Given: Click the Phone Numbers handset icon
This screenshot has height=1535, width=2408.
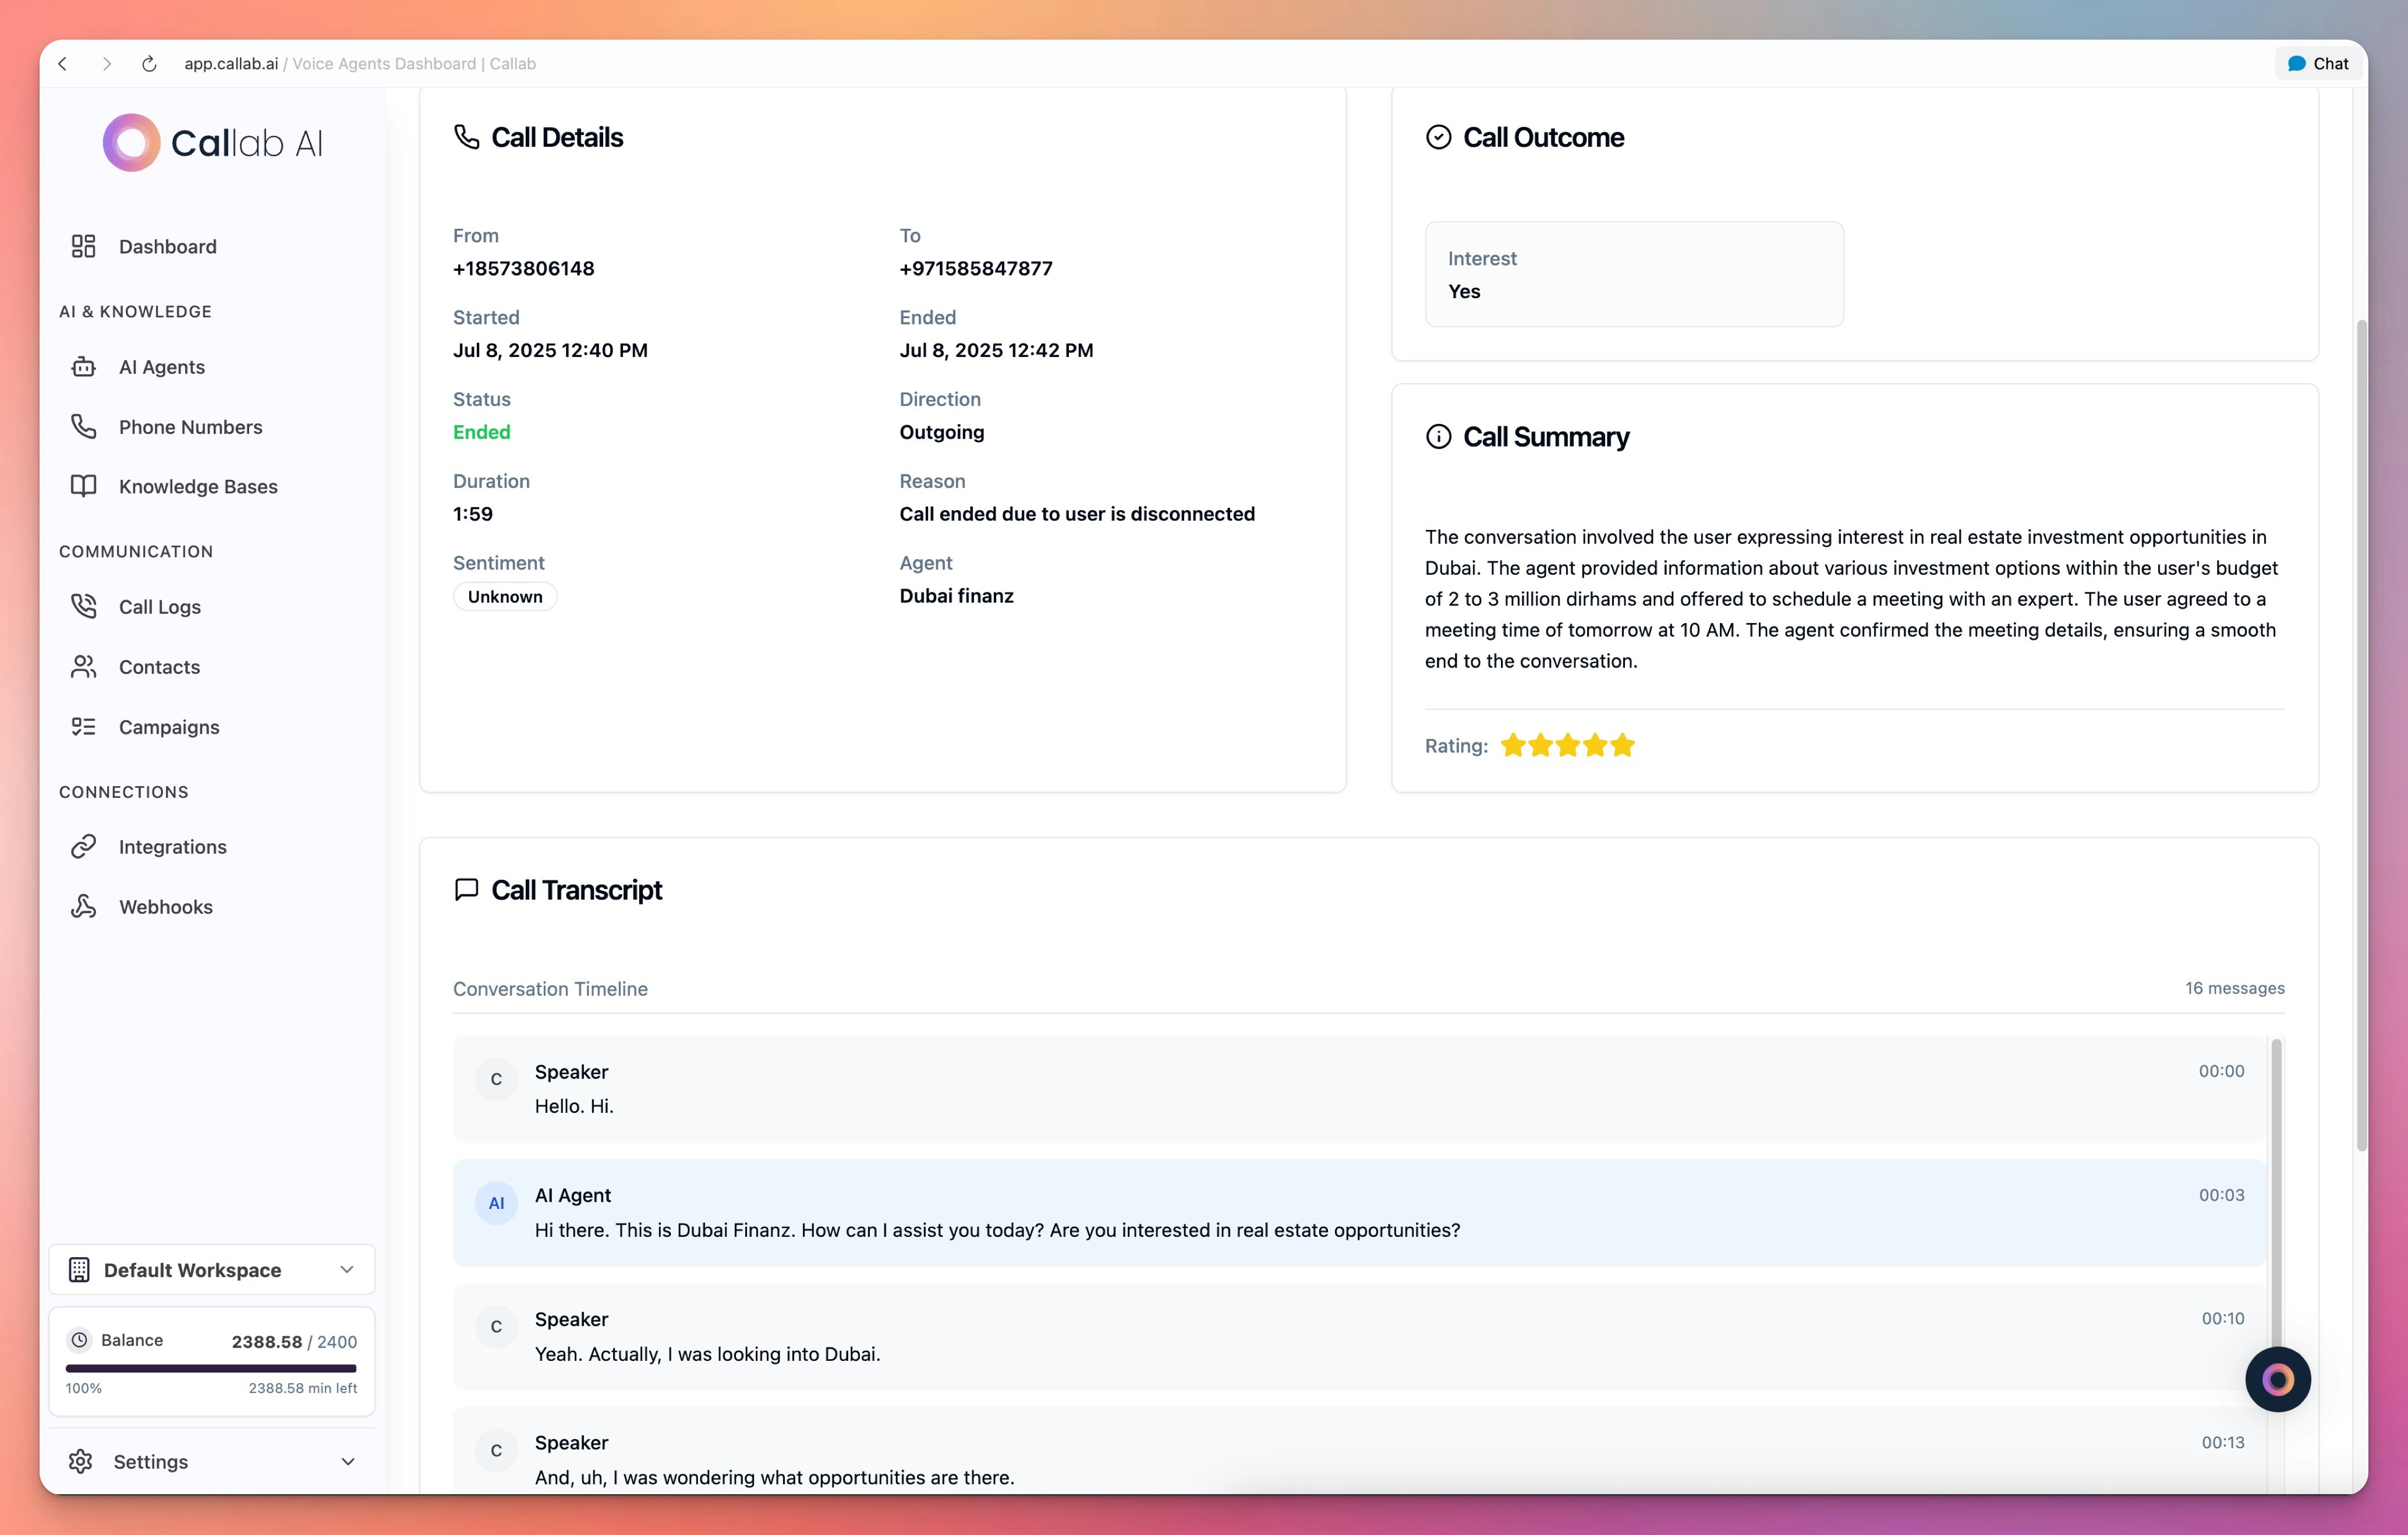Looking at the screenshot, I should tap(83, 427).
